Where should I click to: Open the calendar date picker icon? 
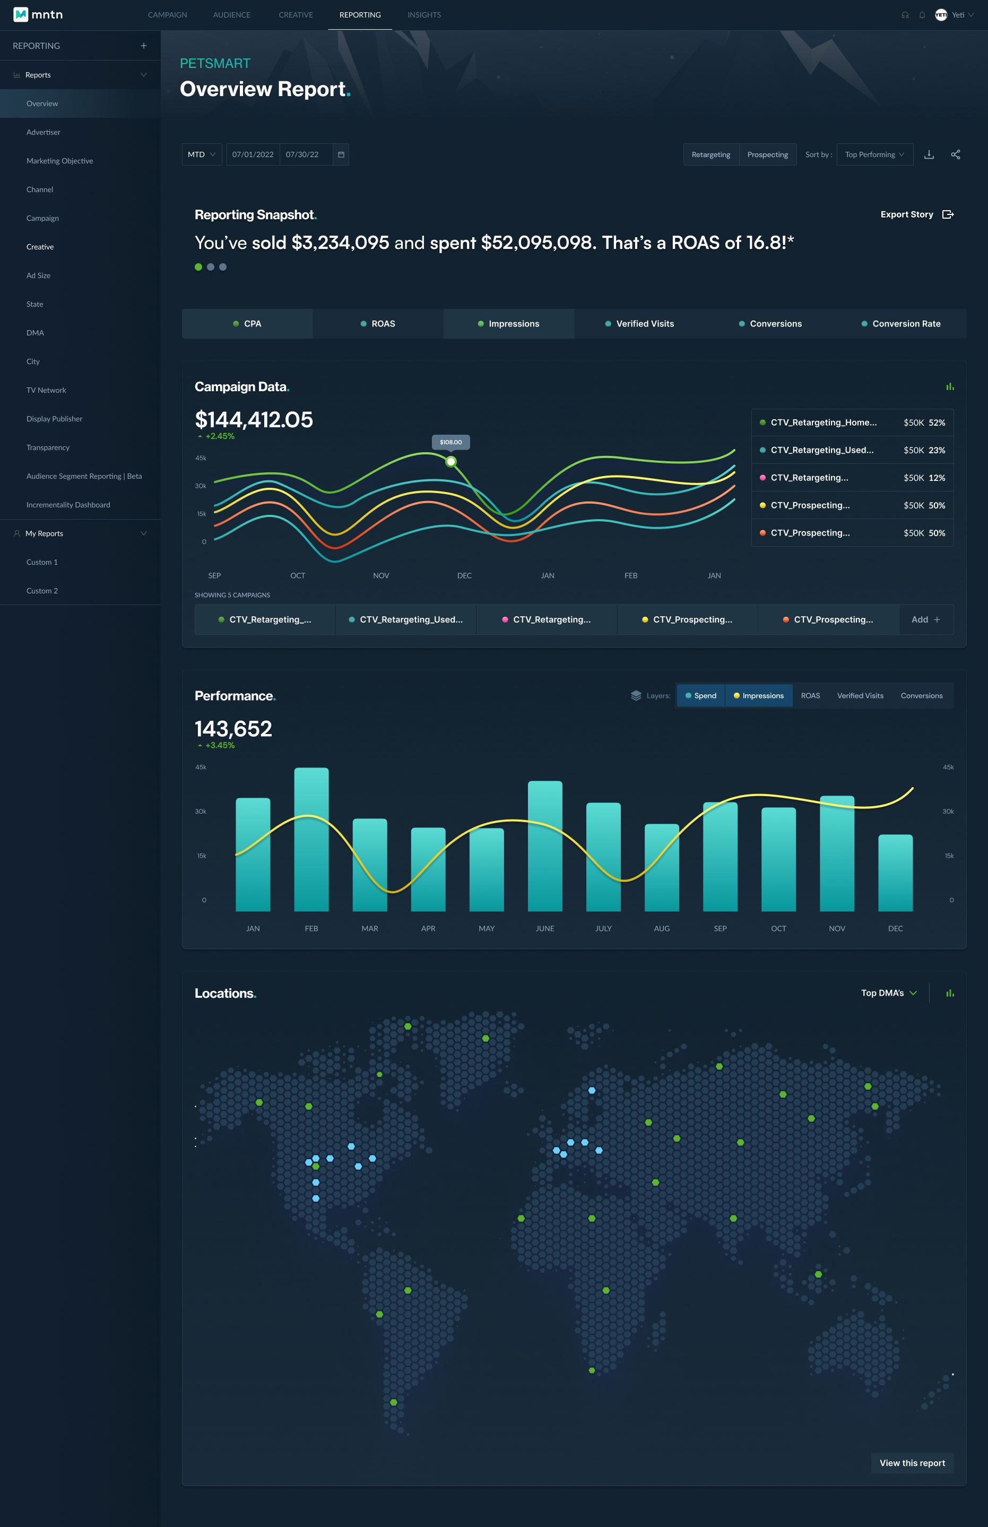(x=341, y=154)
